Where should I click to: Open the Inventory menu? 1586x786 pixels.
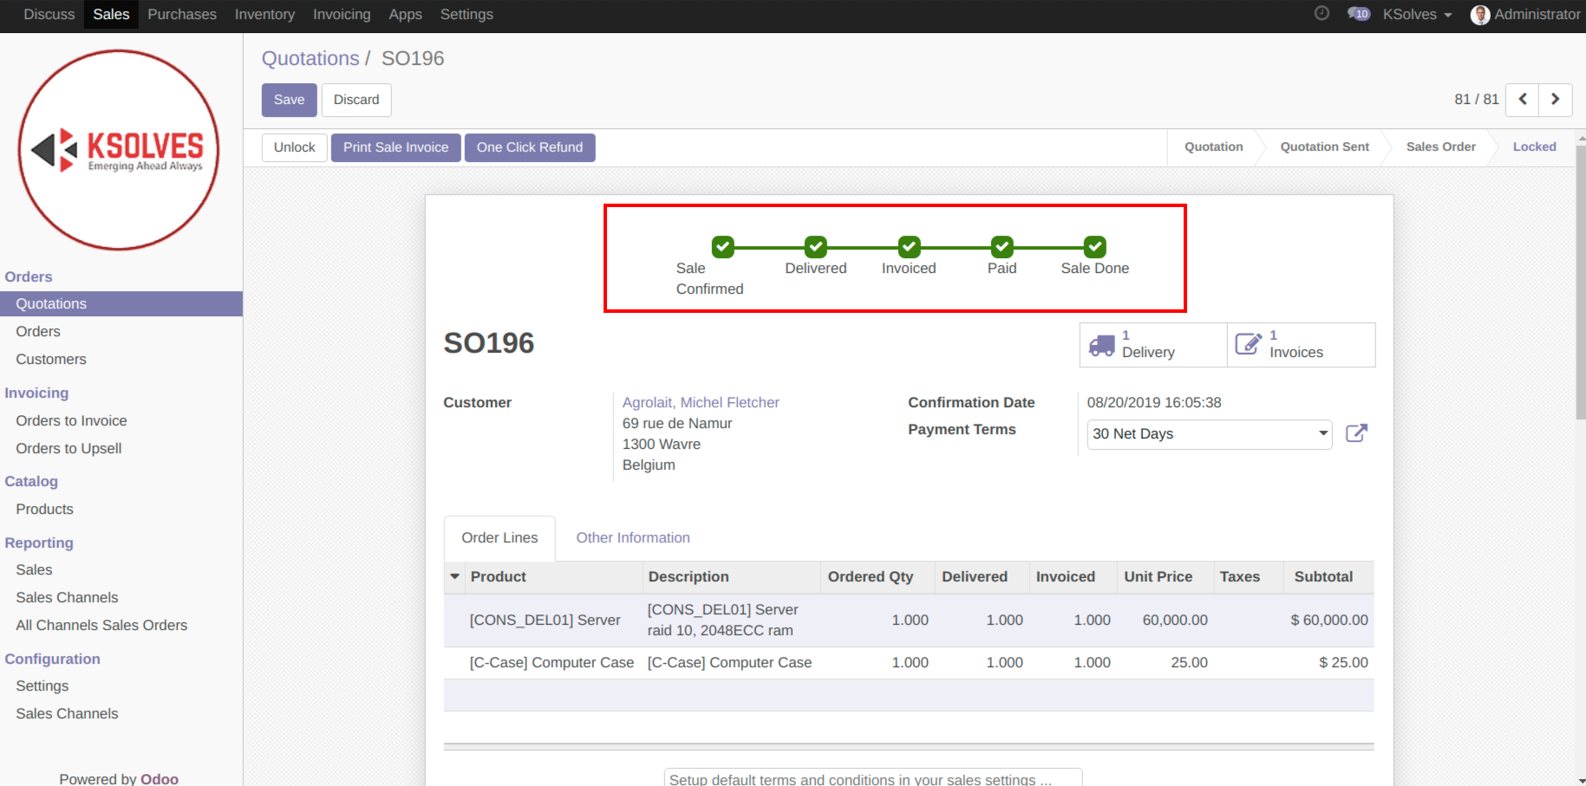point(264,15)
